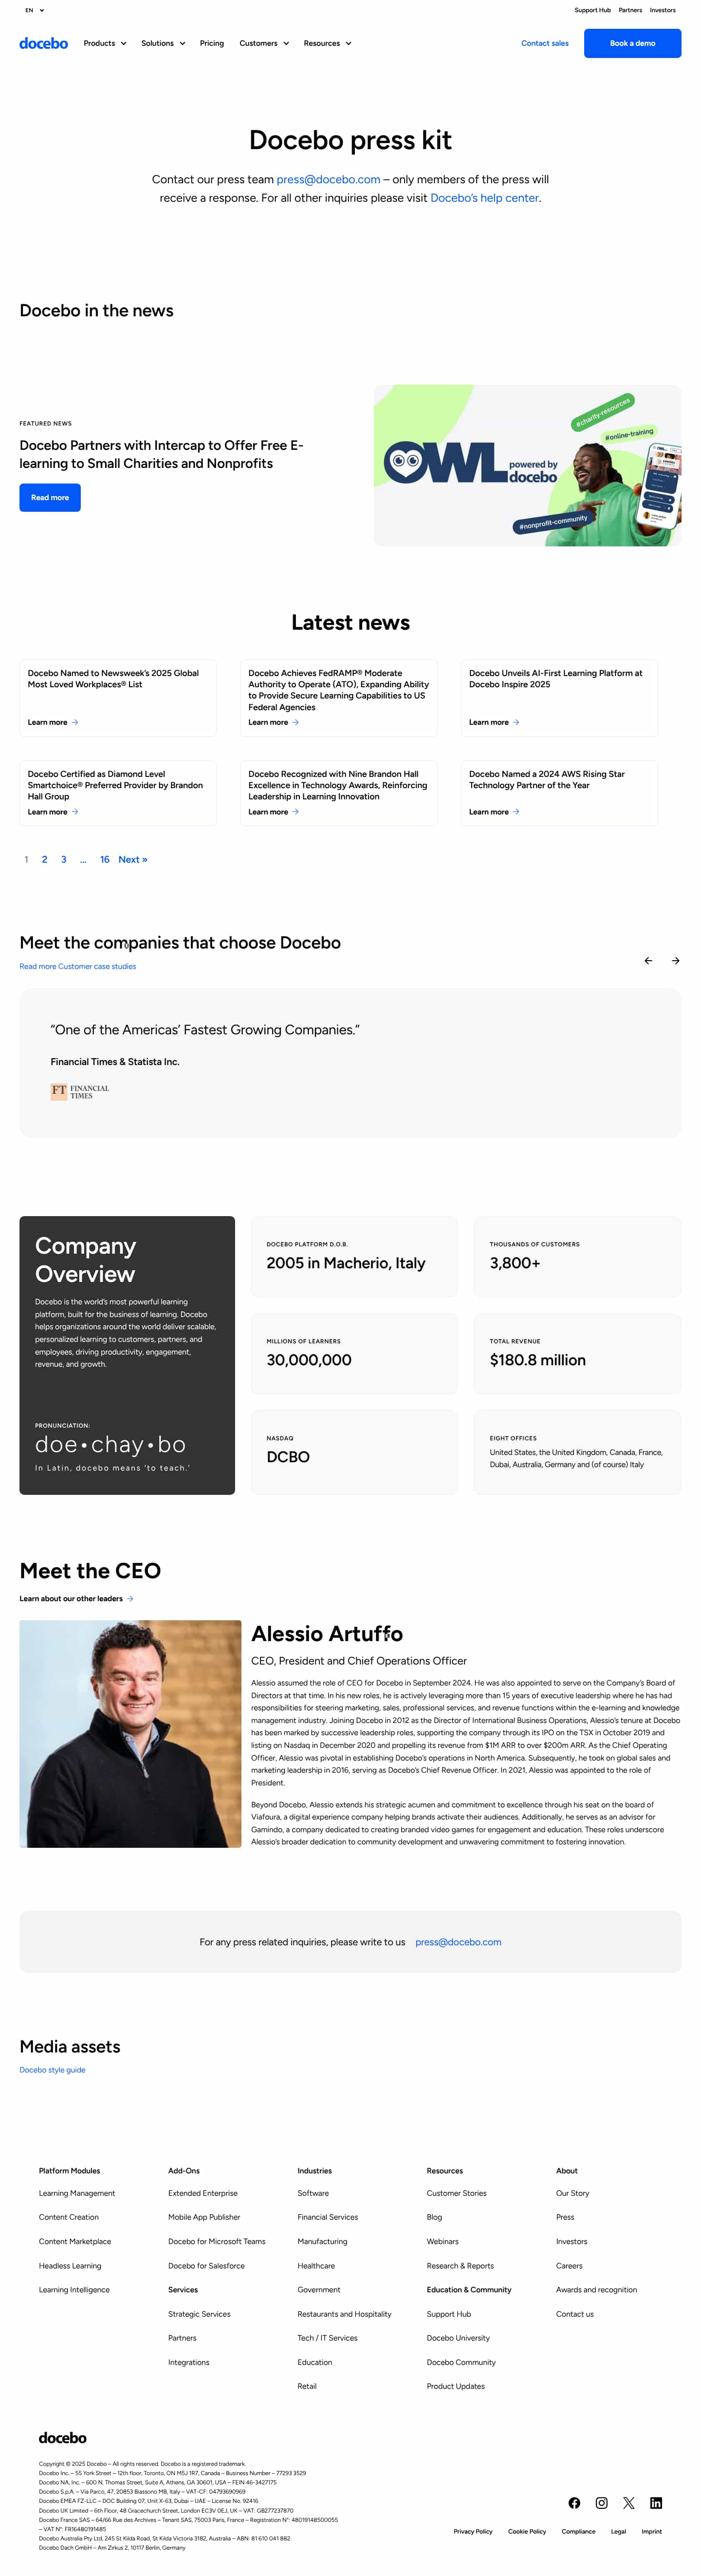Screen dimensions: 701x2576
Task: Click arrow next to 'Learn about our other leaders'
Action: 130,1598
